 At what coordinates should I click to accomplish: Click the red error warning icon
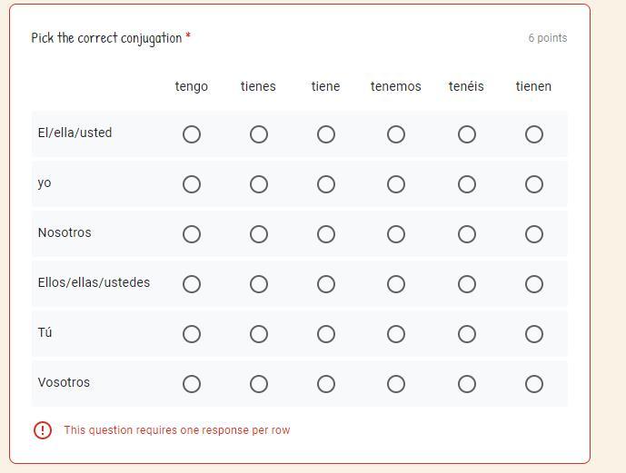click(43, 430)
